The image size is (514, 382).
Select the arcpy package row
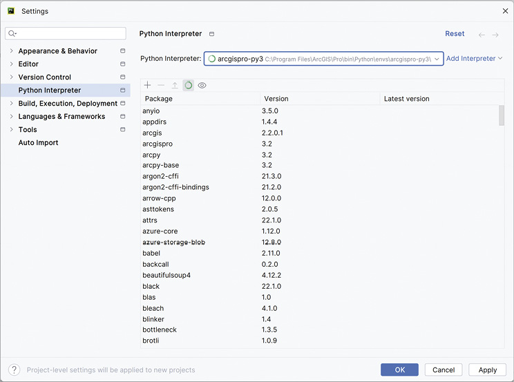(320, 155)
